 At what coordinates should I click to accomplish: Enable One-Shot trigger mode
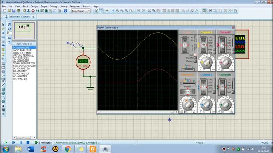195,58
